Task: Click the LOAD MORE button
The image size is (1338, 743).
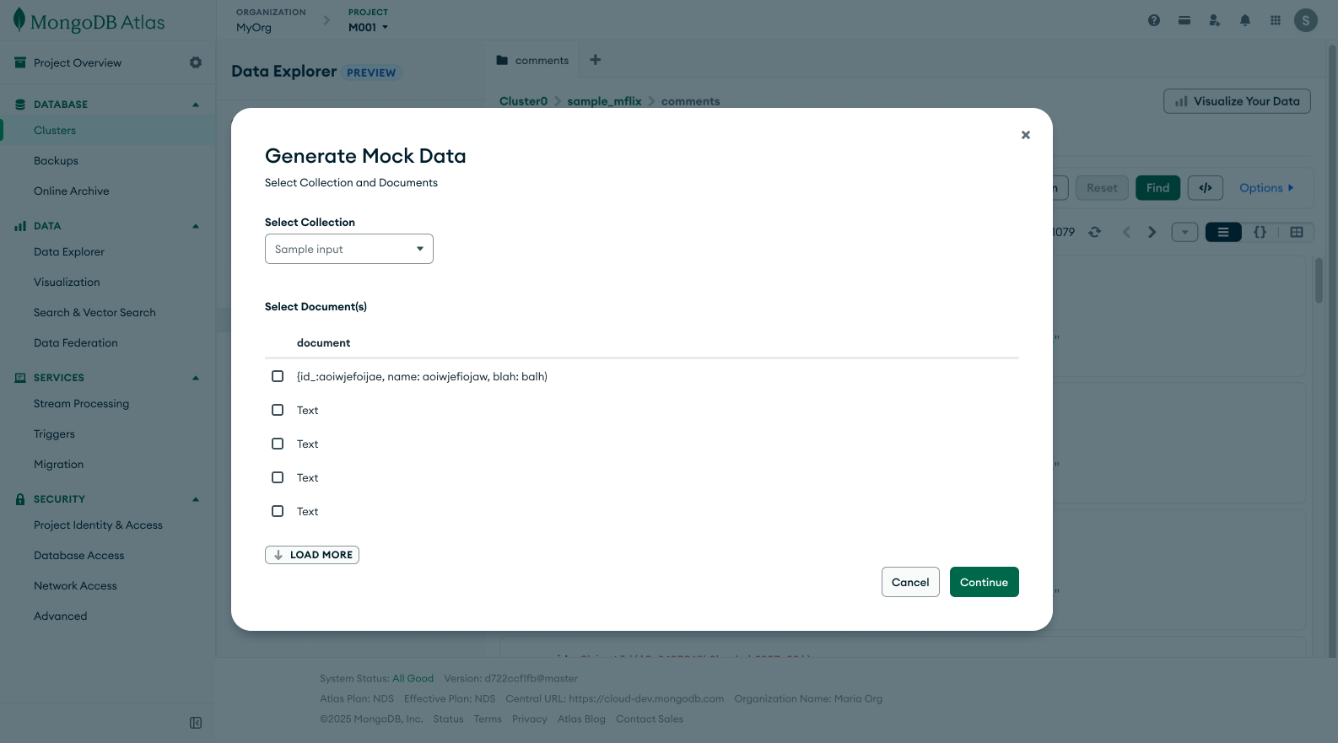Action: [312, 555]
